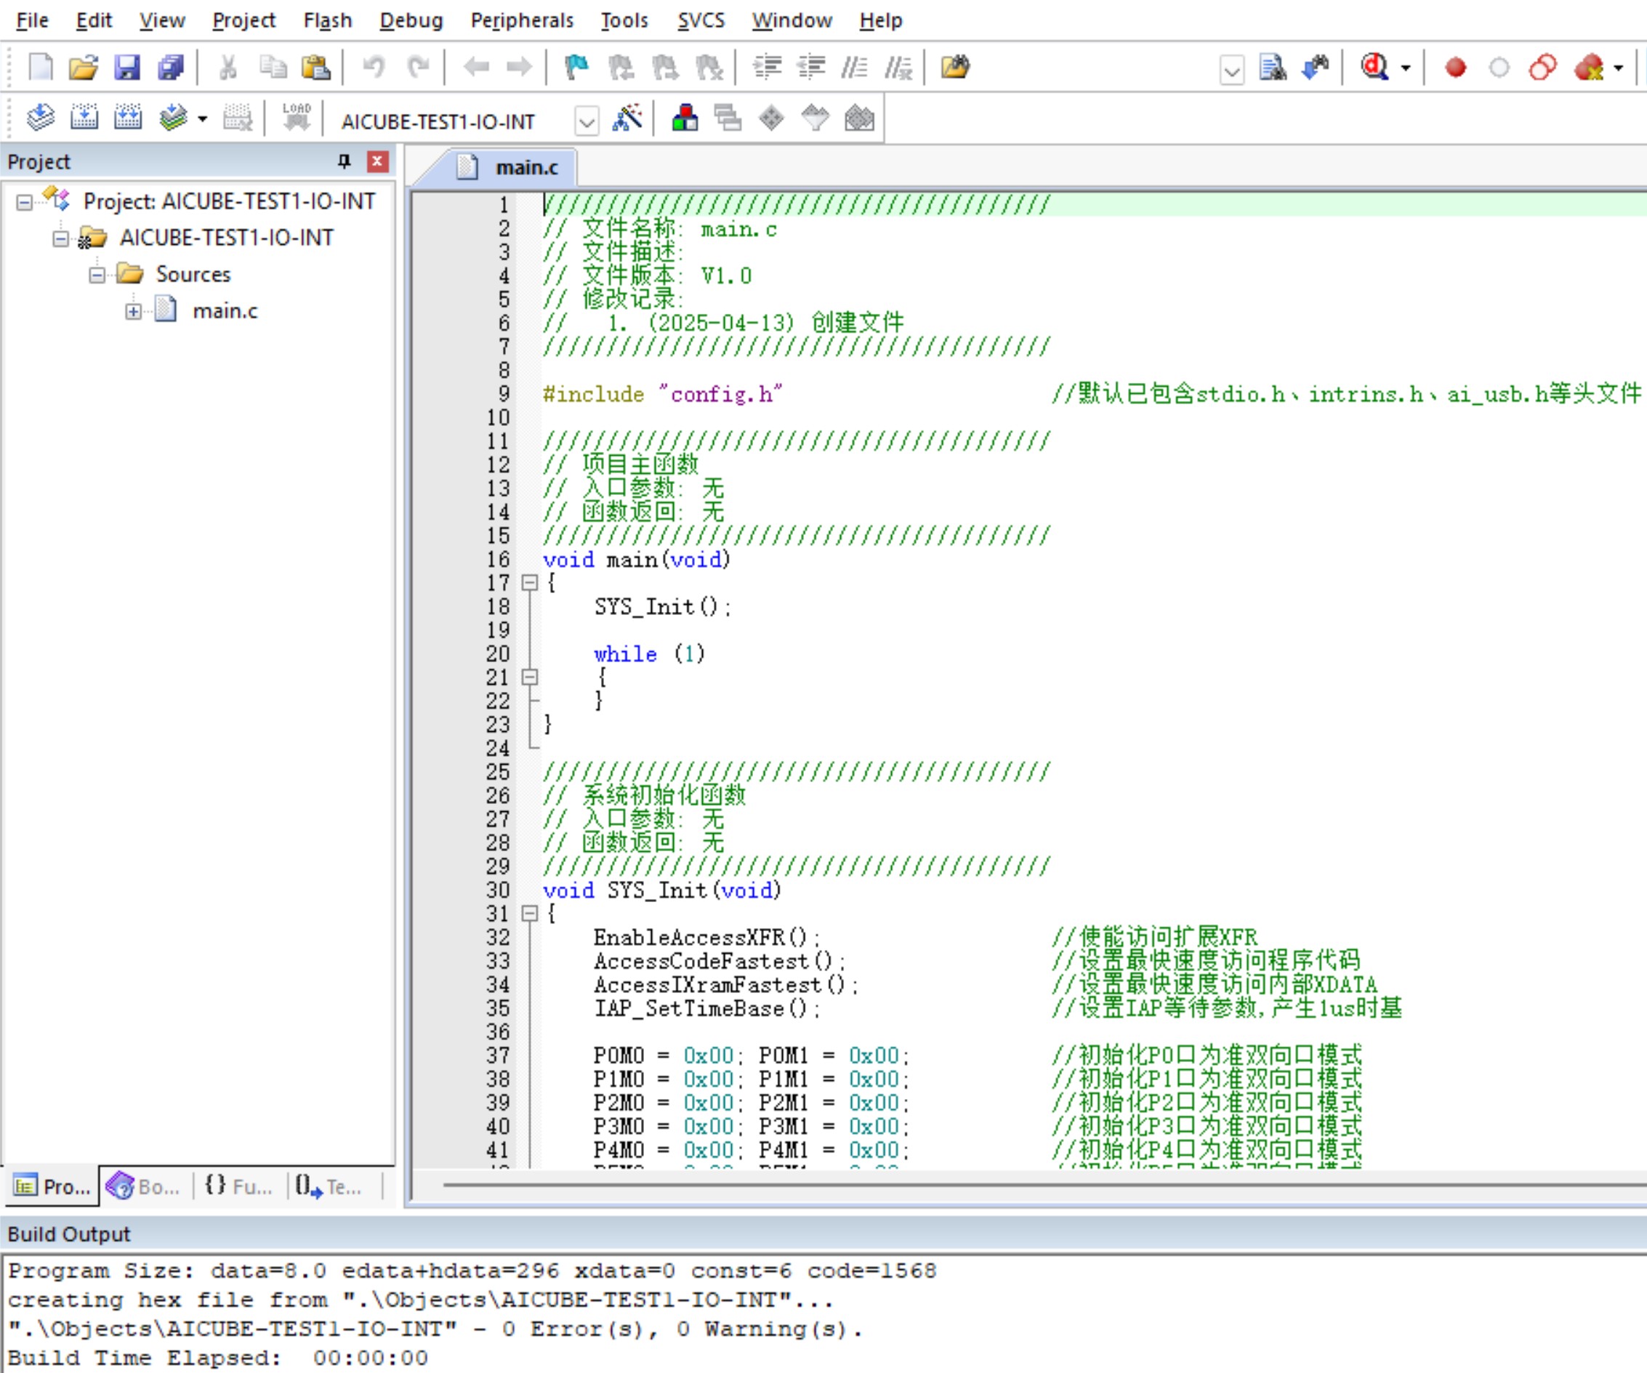Open Manage Project Items colored blocks icon
The image size is (1647, 1373).
[685, 118]
